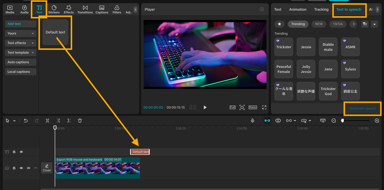Open the selection tool dropdown arrow
Screen dimensions: 384x190
click(x=14, y=121)
